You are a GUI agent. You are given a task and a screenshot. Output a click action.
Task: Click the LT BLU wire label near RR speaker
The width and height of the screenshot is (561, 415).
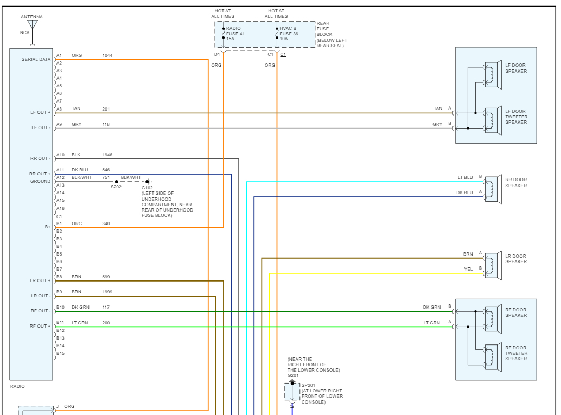coord(466,177)
